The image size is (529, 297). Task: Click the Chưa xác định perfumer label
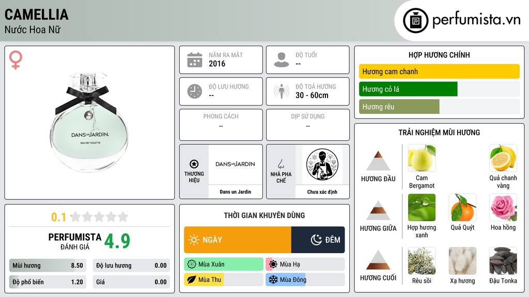tap(322, 192)
